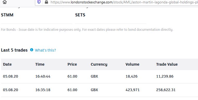Screen dimensions: 198x100
Task: Click the Trade Value column header
Action: [167, 64]
